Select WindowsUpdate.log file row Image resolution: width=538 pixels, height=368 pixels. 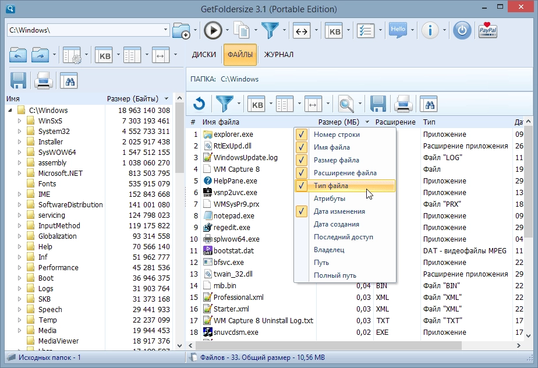245,158
